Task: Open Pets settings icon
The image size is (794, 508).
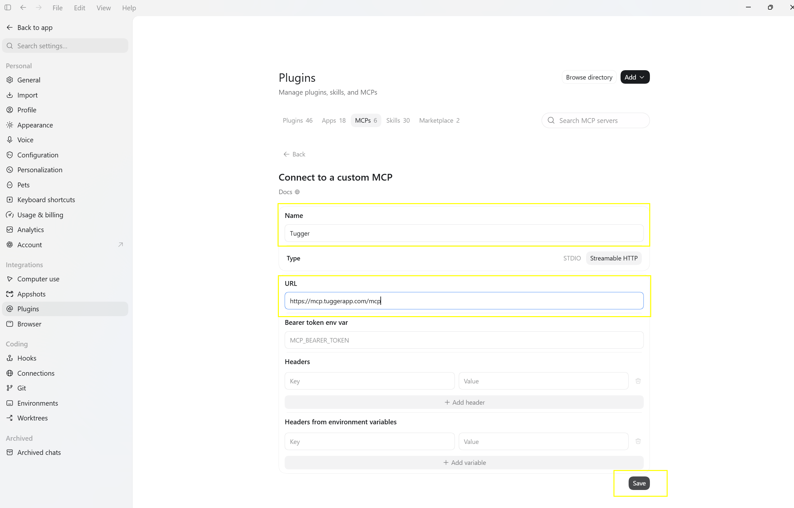Action: pos(10,185)
